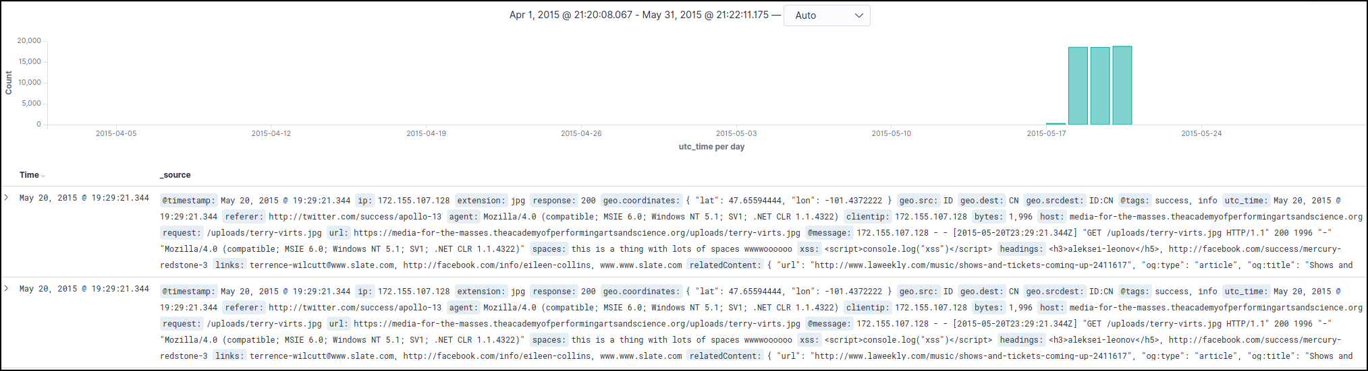Select the small May 17 histogram bar
This screenshot has height=371, width=1368.
tap(1056, 124)
